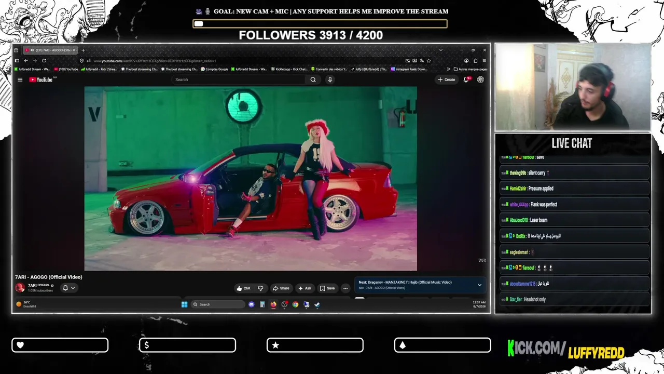Image resolution: width=664 pixels, height=374 pixels.
Task: Go to the YouTube home logo
Action: point(41,79)
